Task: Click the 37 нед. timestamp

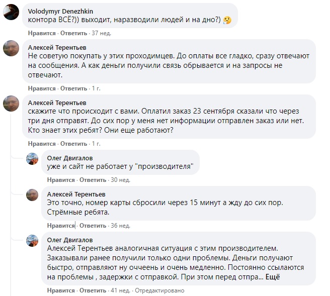Action: pyautogui.click(x=100, y=33)
